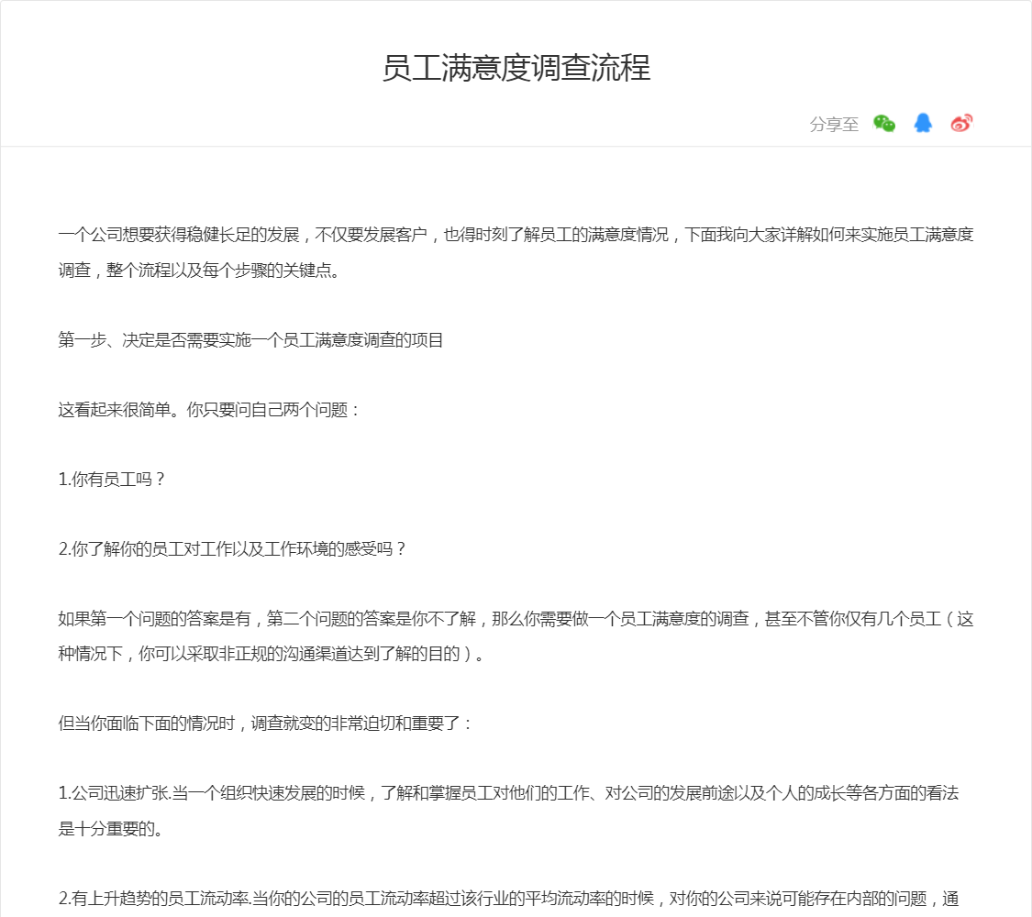The height and width of the screenshot is (917, 1032).
Task: Click the title 员工满意度调查流程
Action: [x=516, y=68]
